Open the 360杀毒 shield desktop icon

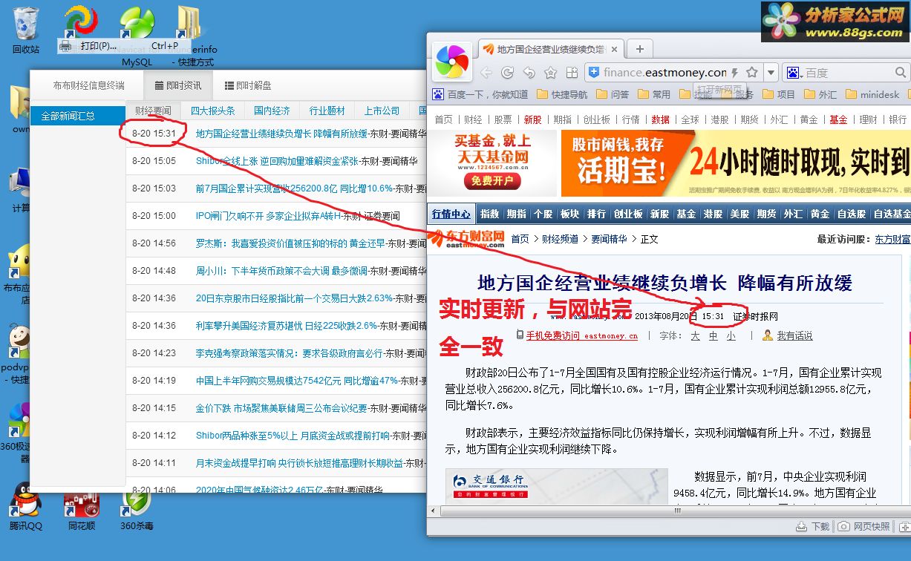(x=137, y=511)
